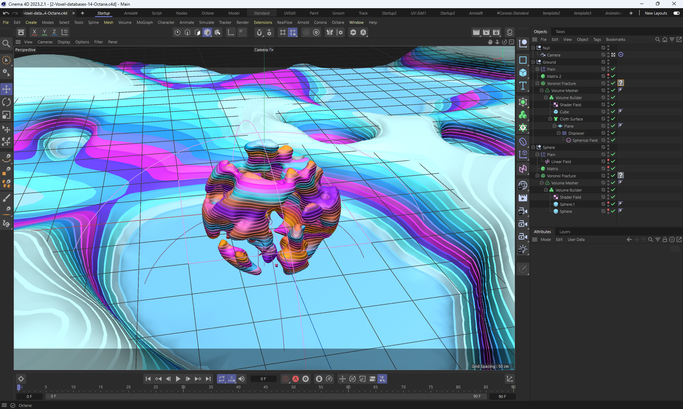The height and width of the screenshot is (409, 683).
Task: Select the Move tool in left toolbar
Action: pos(6,89)
